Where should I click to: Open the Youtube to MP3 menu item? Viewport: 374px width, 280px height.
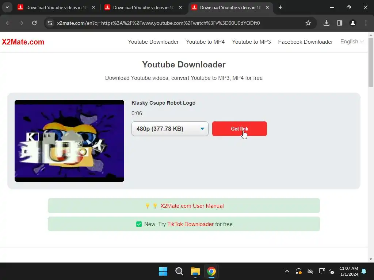[x=251, y=42]
